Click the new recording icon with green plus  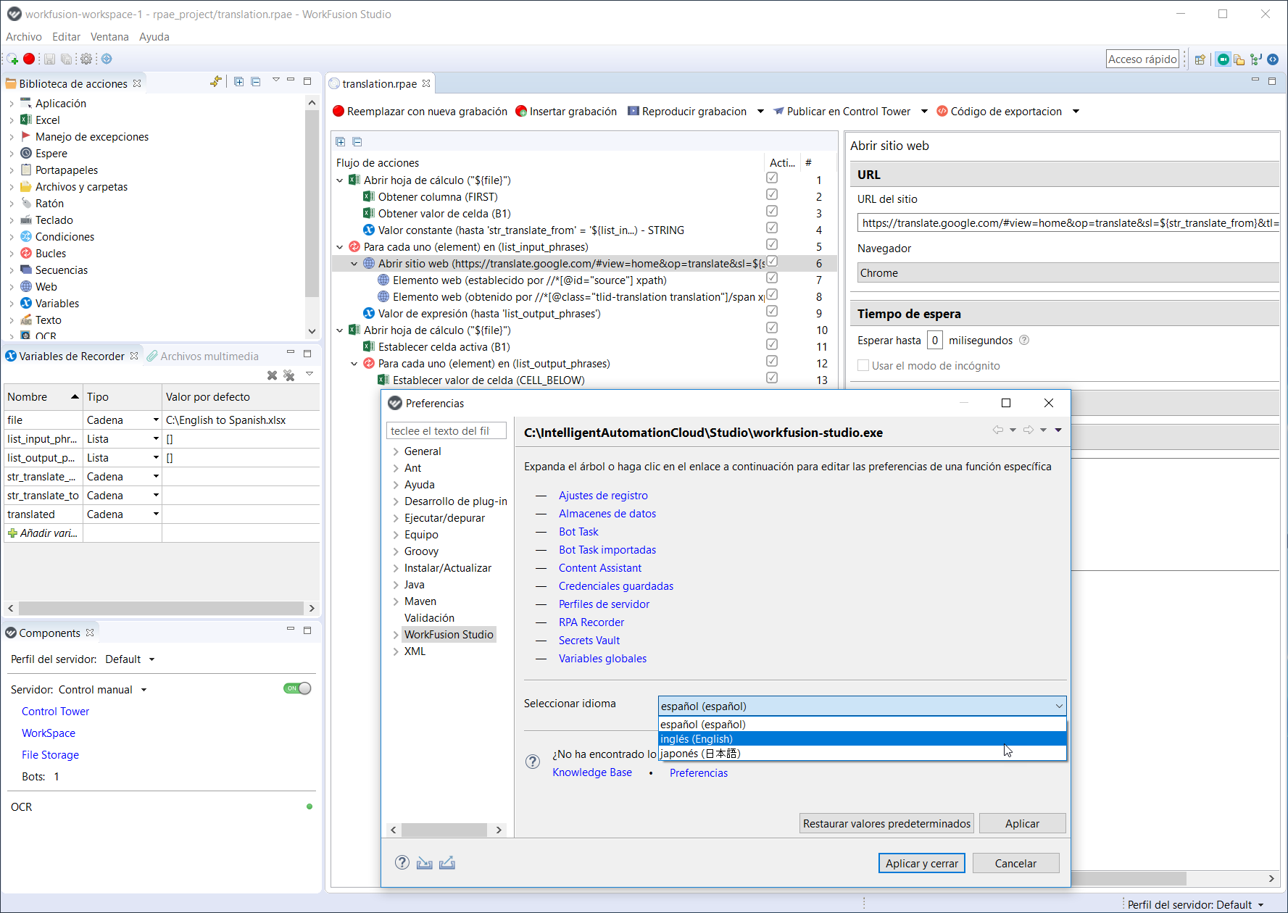click(x=12, y=59)
